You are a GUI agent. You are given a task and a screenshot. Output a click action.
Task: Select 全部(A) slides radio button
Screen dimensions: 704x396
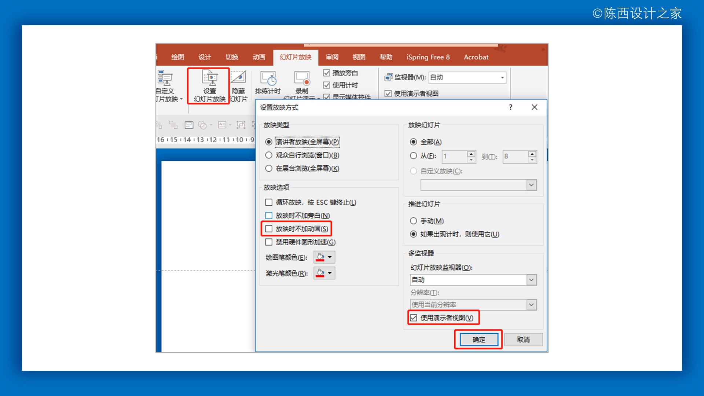click(414, 142)
